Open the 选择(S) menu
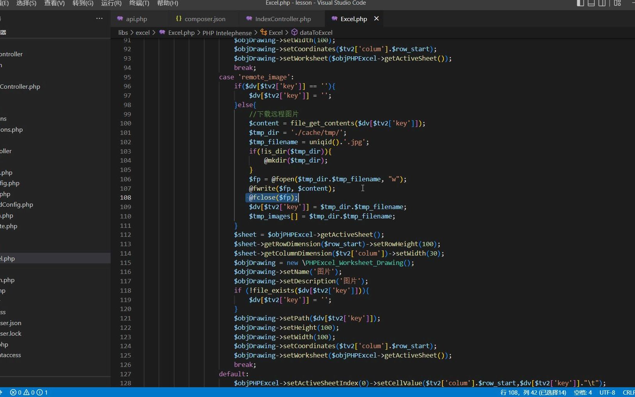This screenshot has width=635, height=397. click(26, 3)
